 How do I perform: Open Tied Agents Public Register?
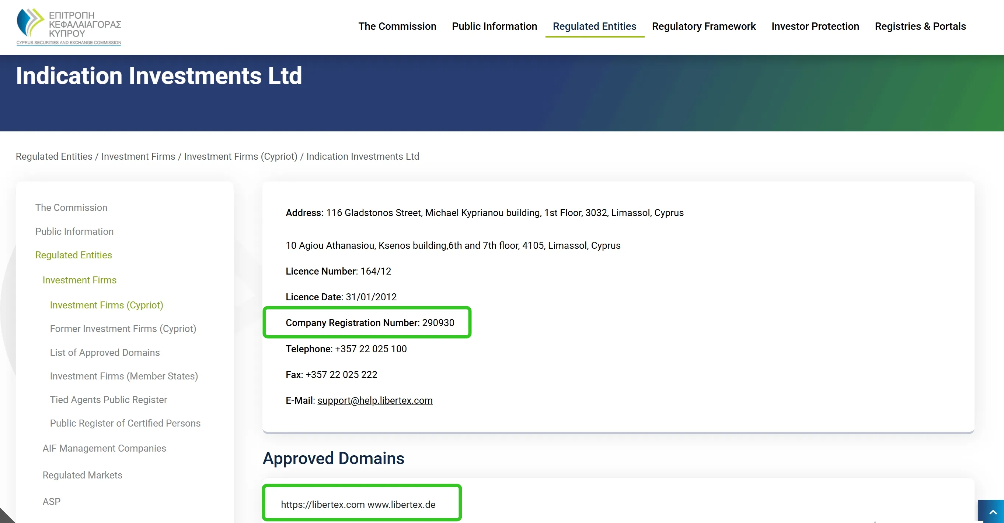point(108,400)
